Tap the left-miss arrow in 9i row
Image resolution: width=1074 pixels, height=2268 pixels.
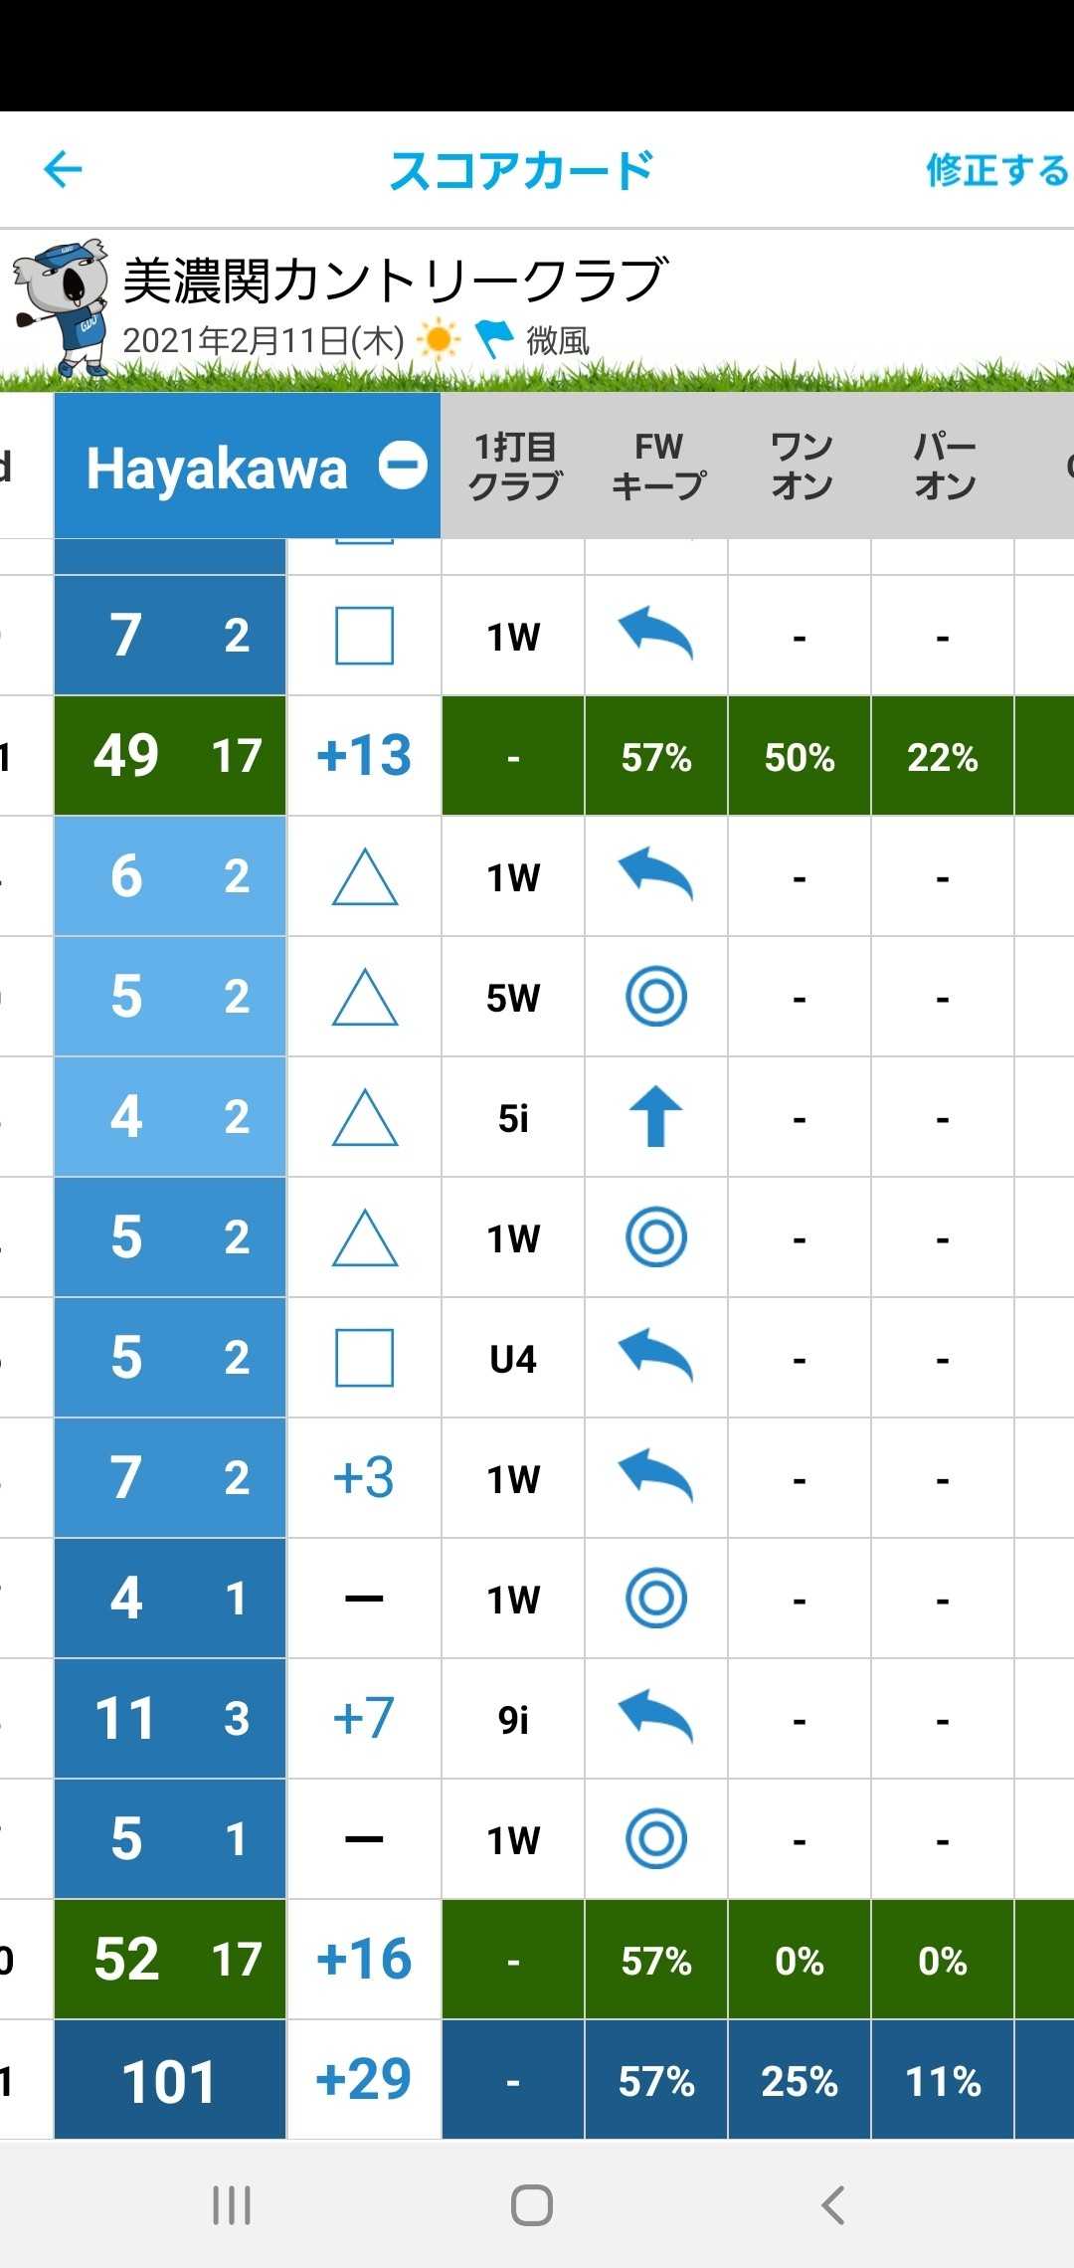pyautogui.click(x=656, y=1718)
